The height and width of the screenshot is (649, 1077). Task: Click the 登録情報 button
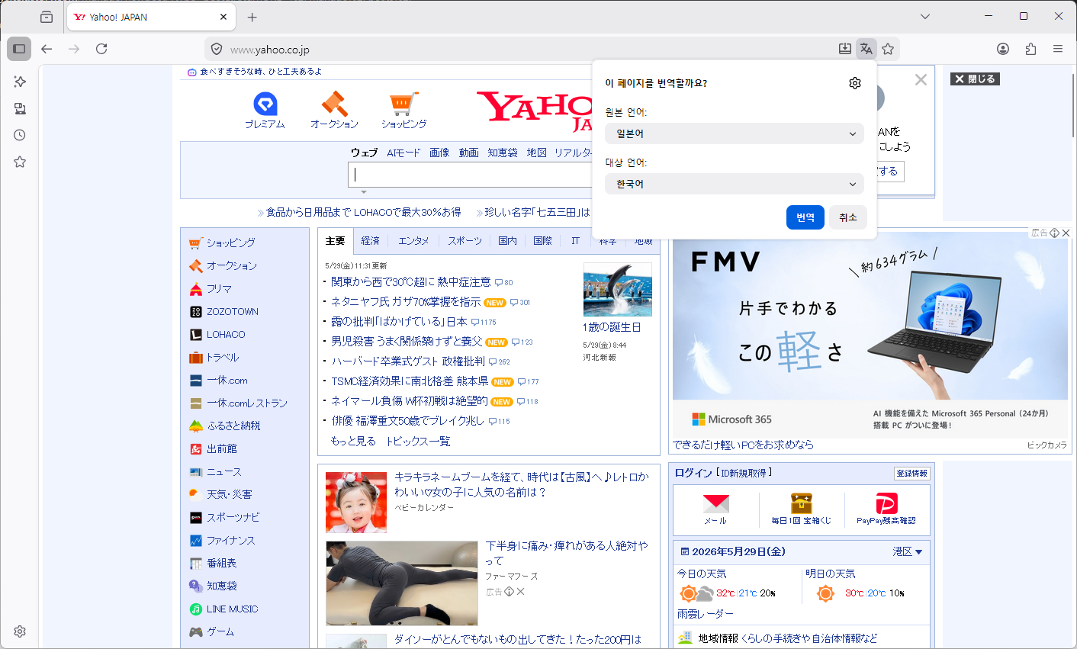click(x=911, y=474)
